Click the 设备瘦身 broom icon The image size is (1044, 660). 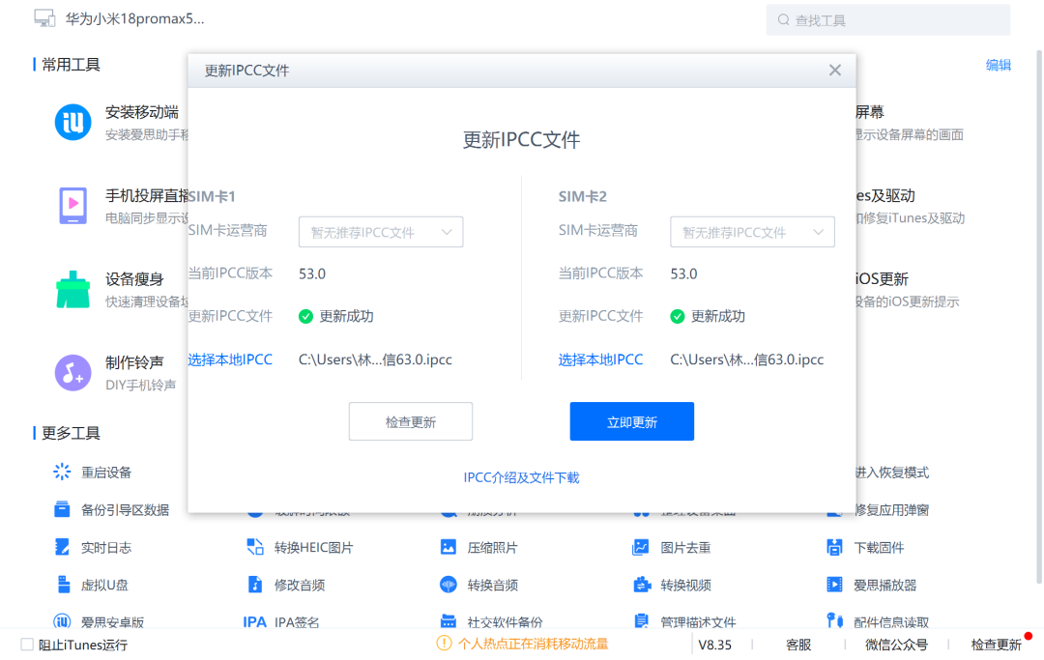coord(72,290)
